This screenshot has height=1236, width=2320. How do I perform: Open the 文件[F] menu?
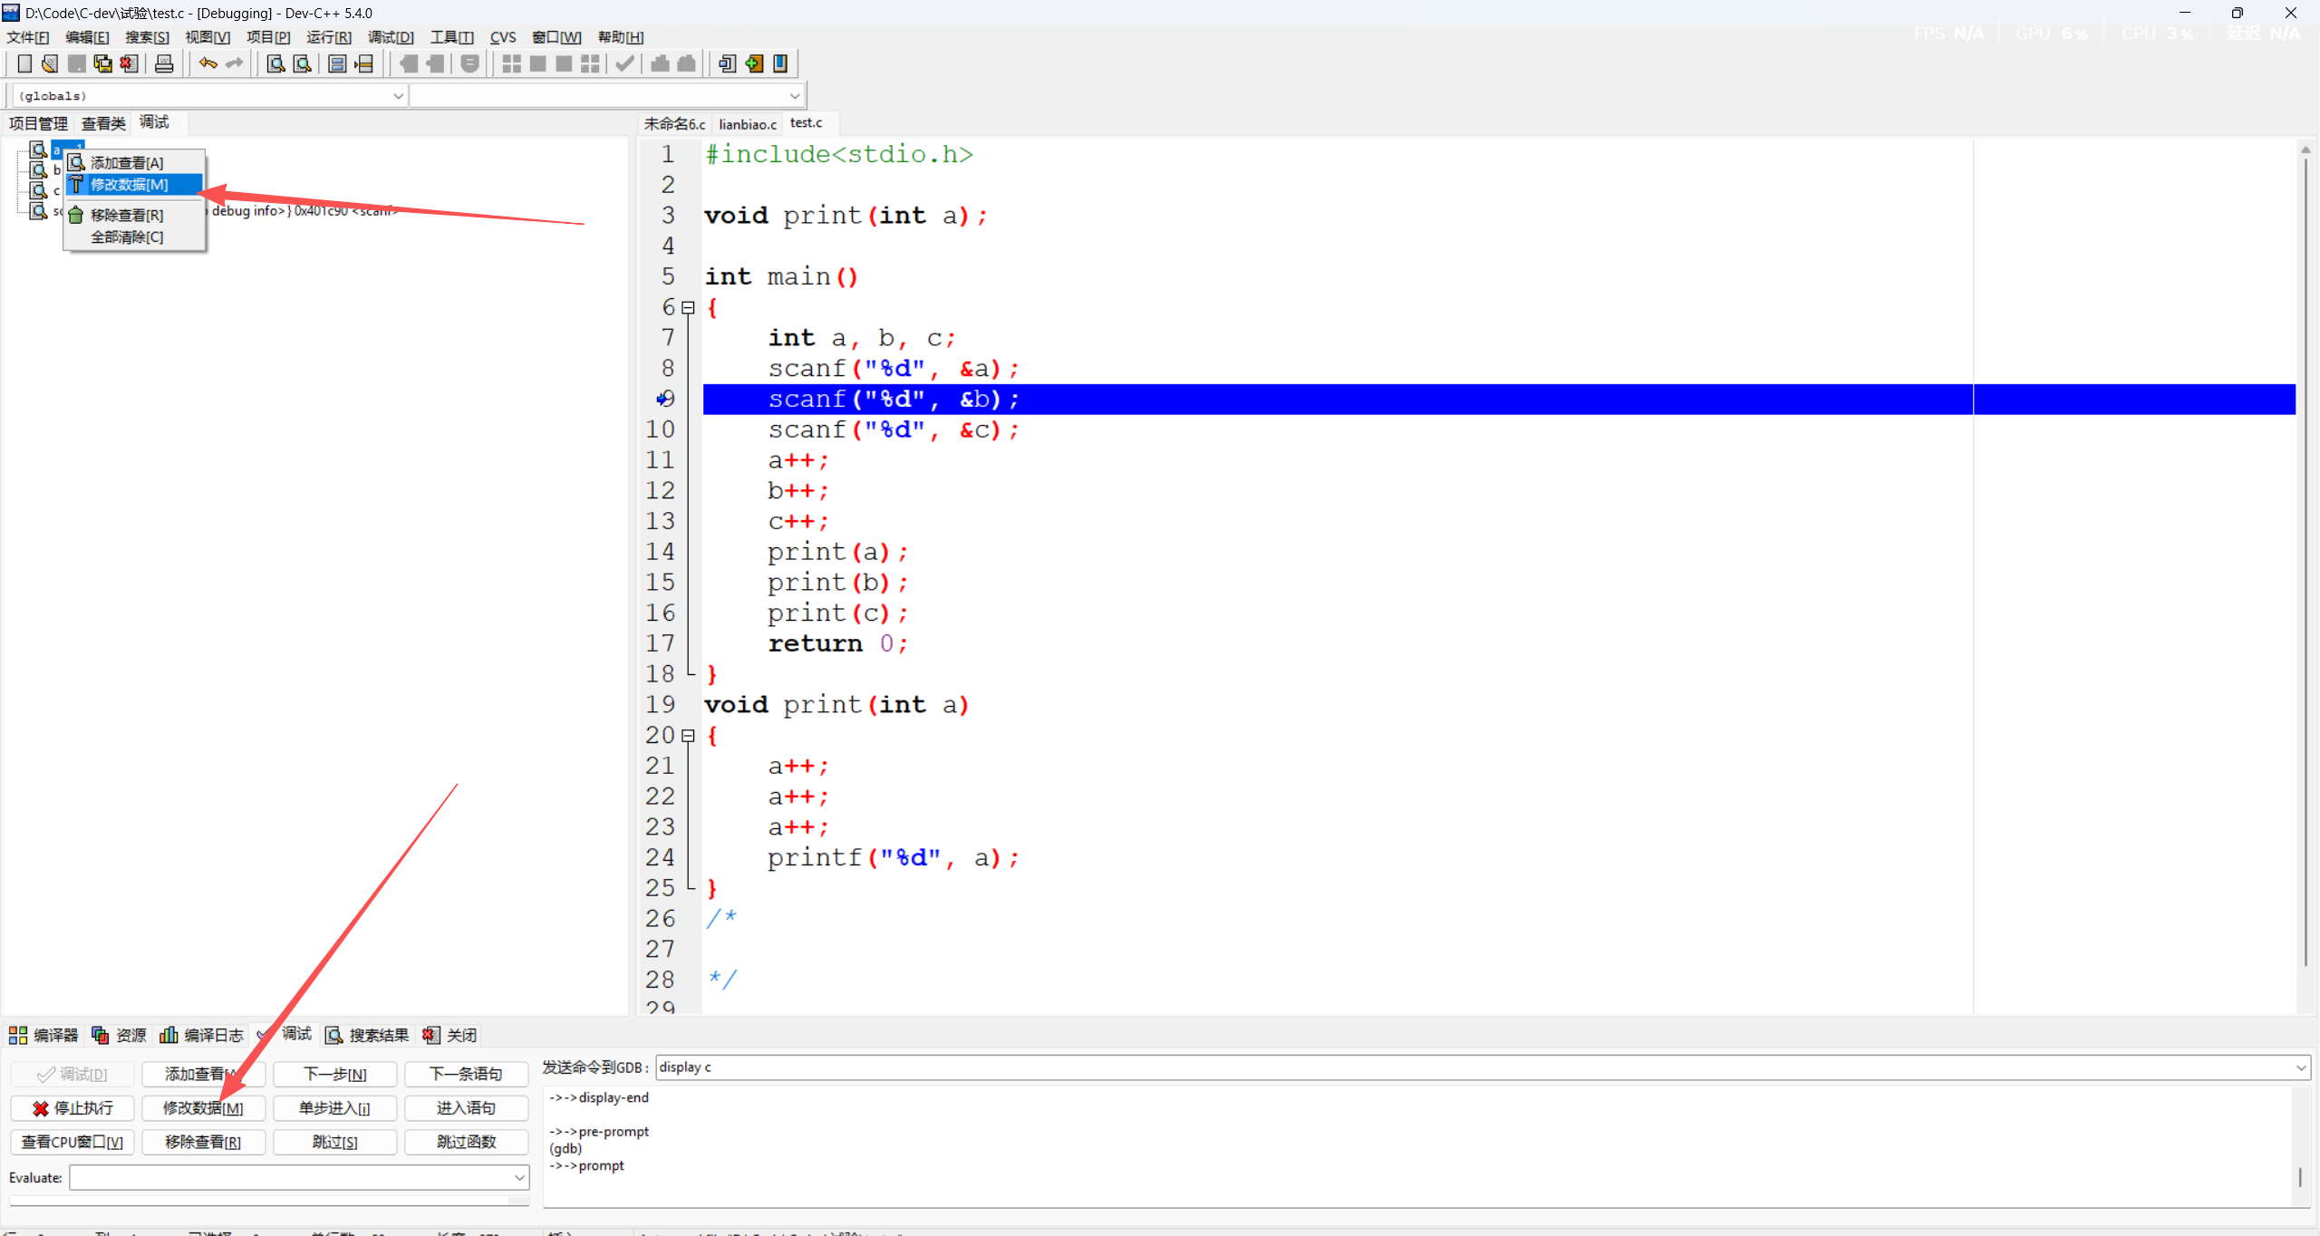(x=28, y=37)
